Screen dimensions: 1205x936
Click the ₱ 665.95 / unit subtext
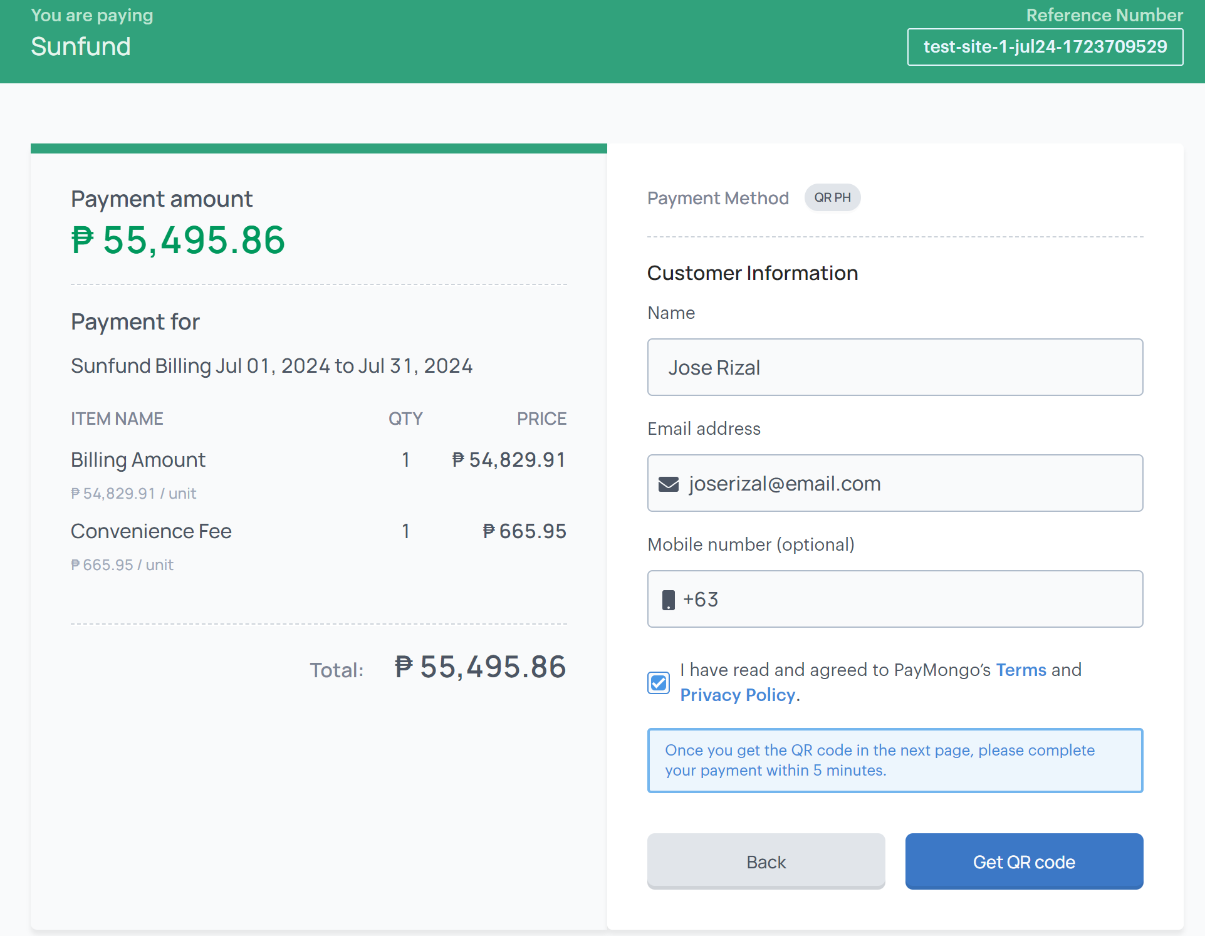[122, 565]
